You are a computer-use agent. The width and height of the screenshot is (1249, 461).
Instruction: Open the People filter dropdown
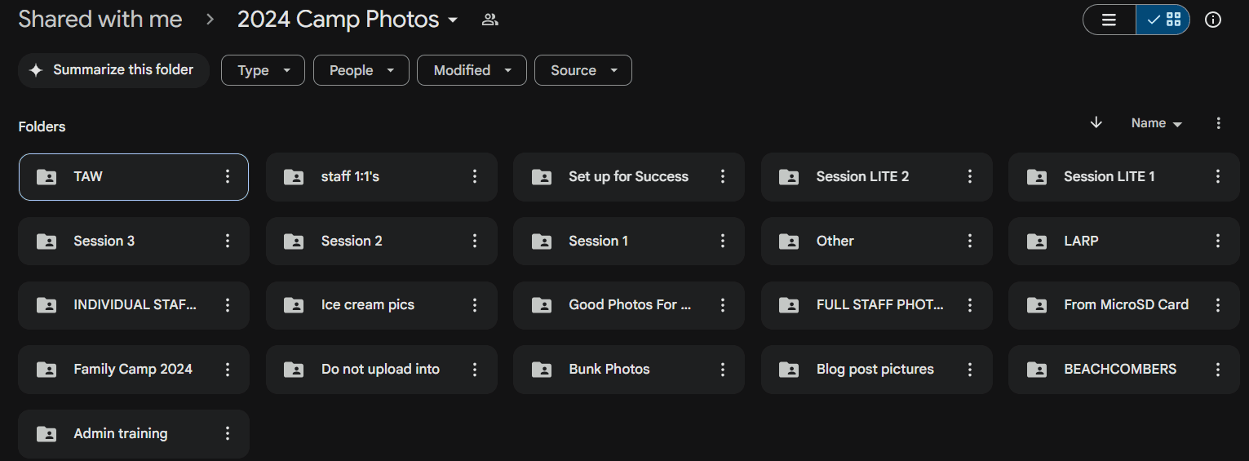point(360,70)
